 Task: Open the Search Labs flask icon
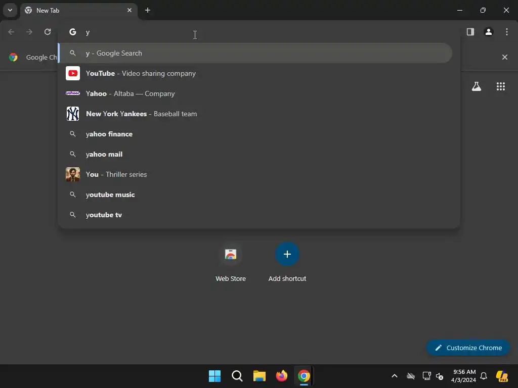(477, 86)
